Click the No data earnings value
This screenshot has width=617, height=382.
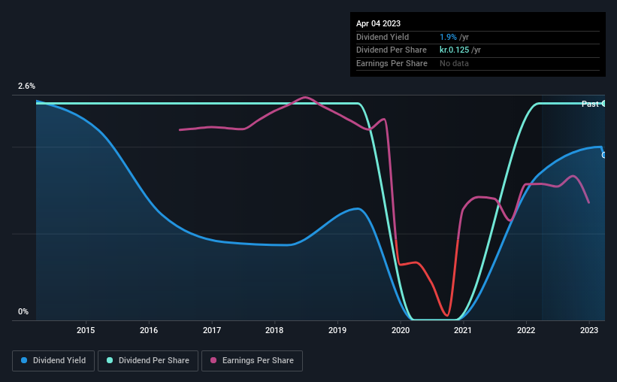454,63
